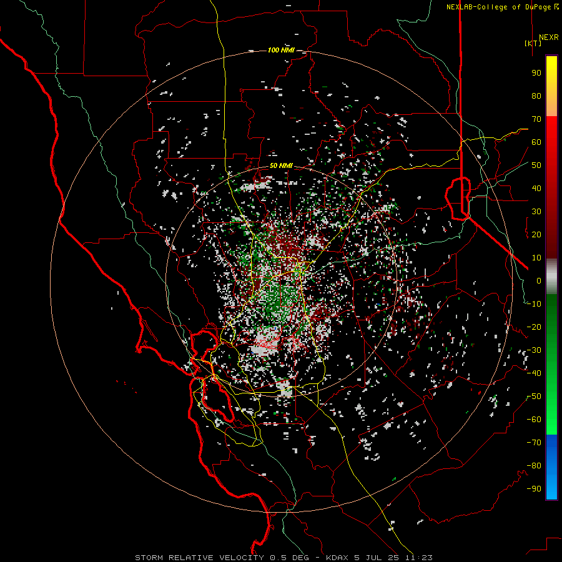Click the 70 value on the velocity scale
This screenshot has height=562, width=562.
[536, 119]
